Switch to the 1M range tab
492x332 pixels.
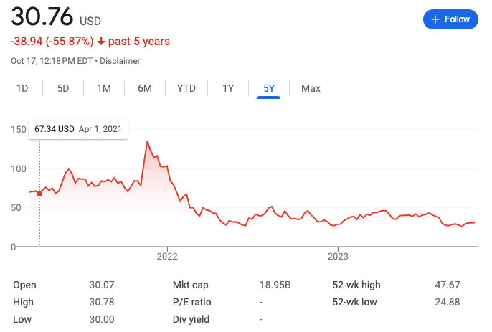104,88
